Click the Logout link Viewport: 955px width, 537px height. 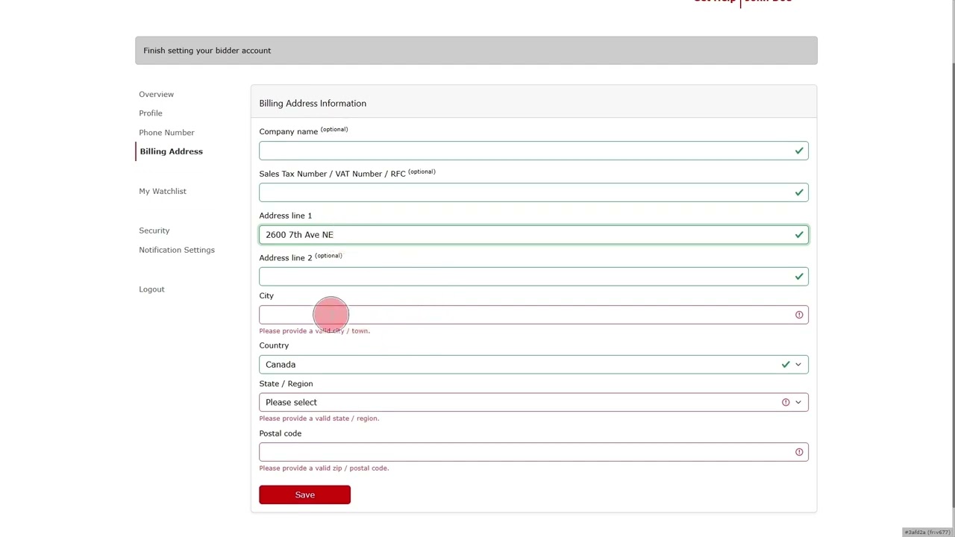[x=151, y=289]
